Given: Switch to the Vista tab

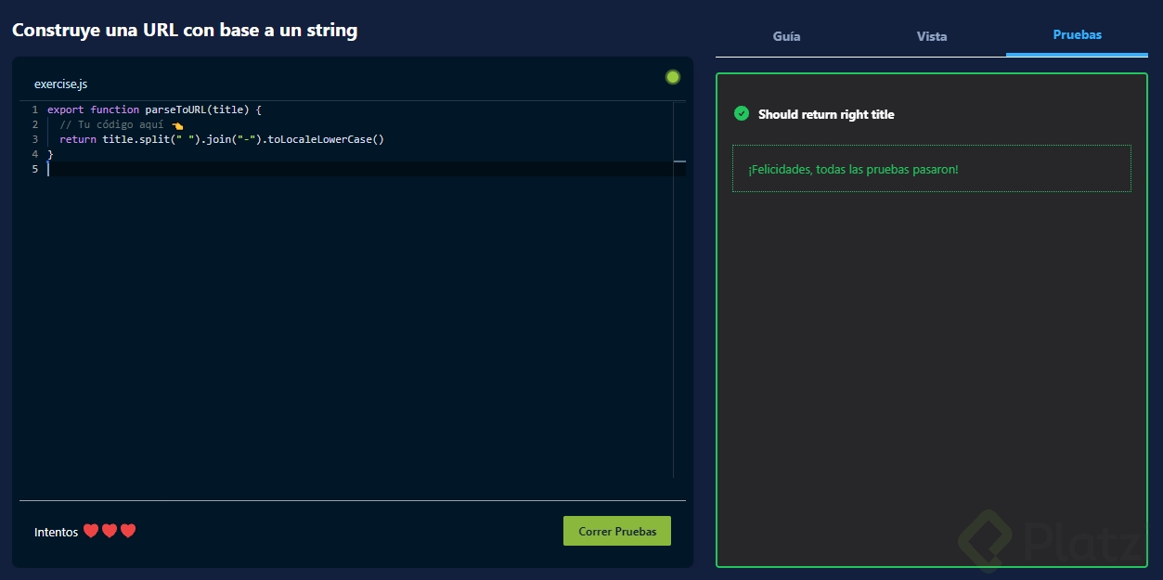Looking at the screenshot, I should point(932,36).
